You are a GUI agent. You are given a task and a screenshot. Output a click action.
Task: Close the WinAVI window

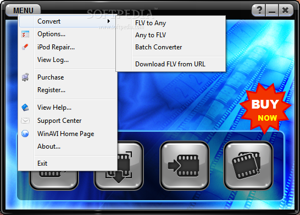[x=286, y=10]
